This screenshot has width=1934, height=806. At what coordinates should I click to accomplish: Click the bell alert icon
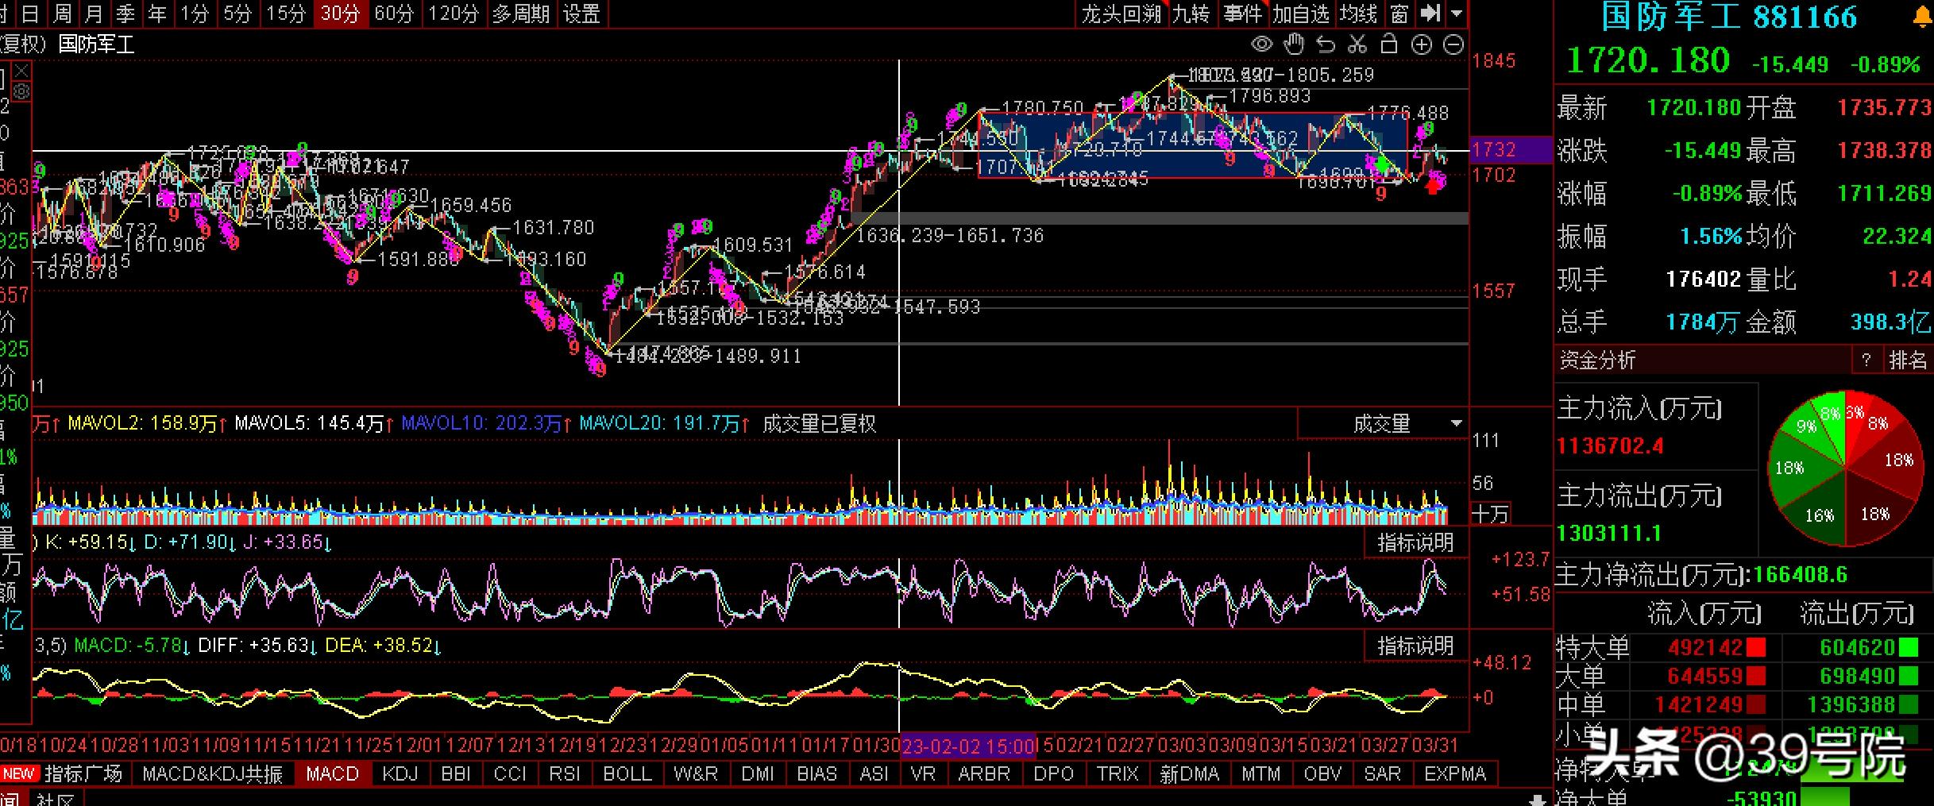point(1924,17)
